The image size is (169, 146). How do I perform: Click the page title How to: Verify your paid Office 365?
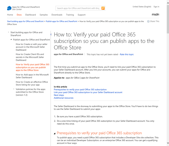click(x=104, y=41)
